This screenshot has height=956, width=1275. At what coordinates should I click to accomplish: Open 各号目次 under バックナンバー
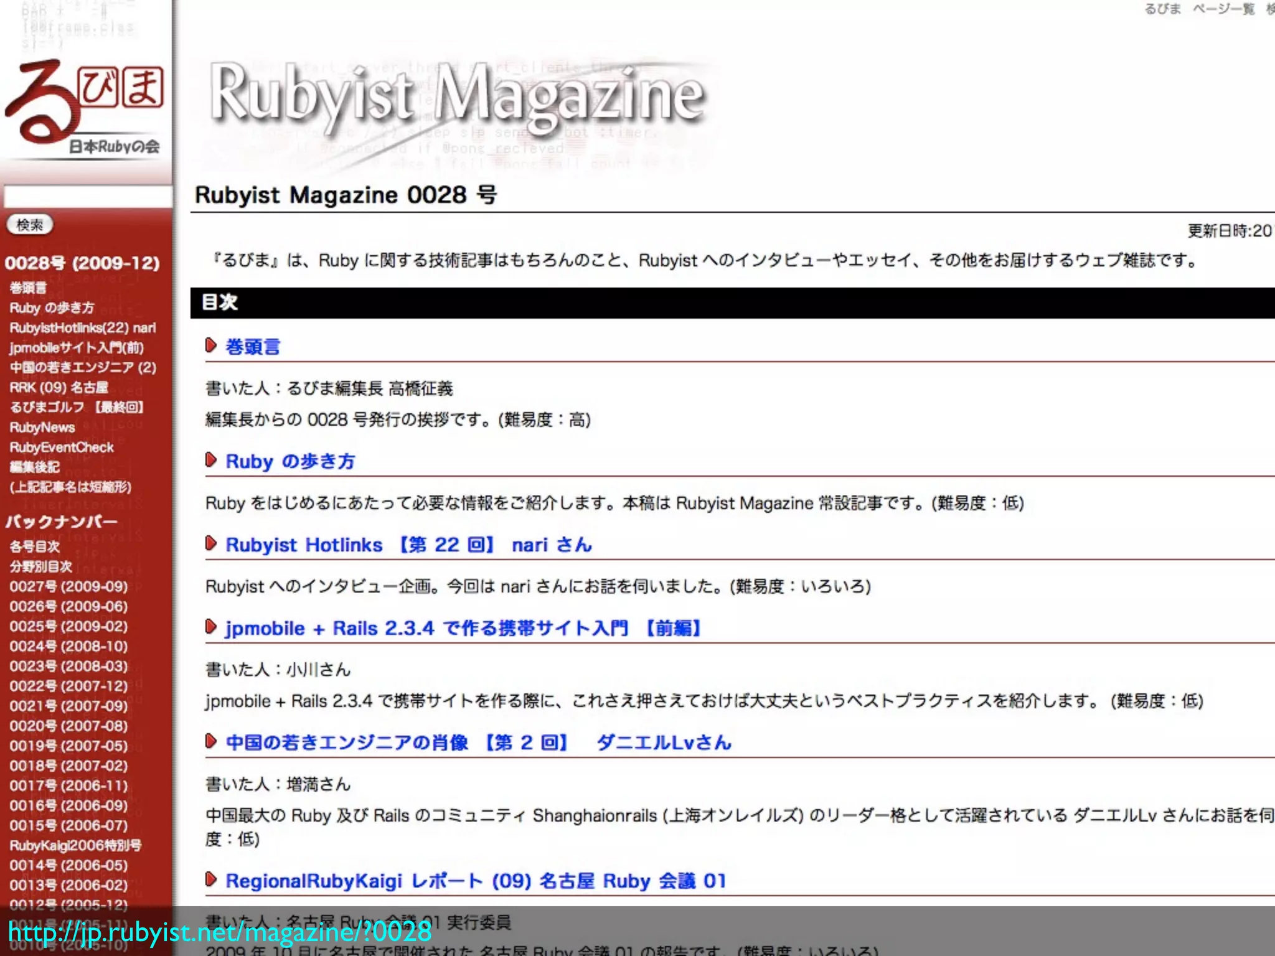[x=34, y=546]
